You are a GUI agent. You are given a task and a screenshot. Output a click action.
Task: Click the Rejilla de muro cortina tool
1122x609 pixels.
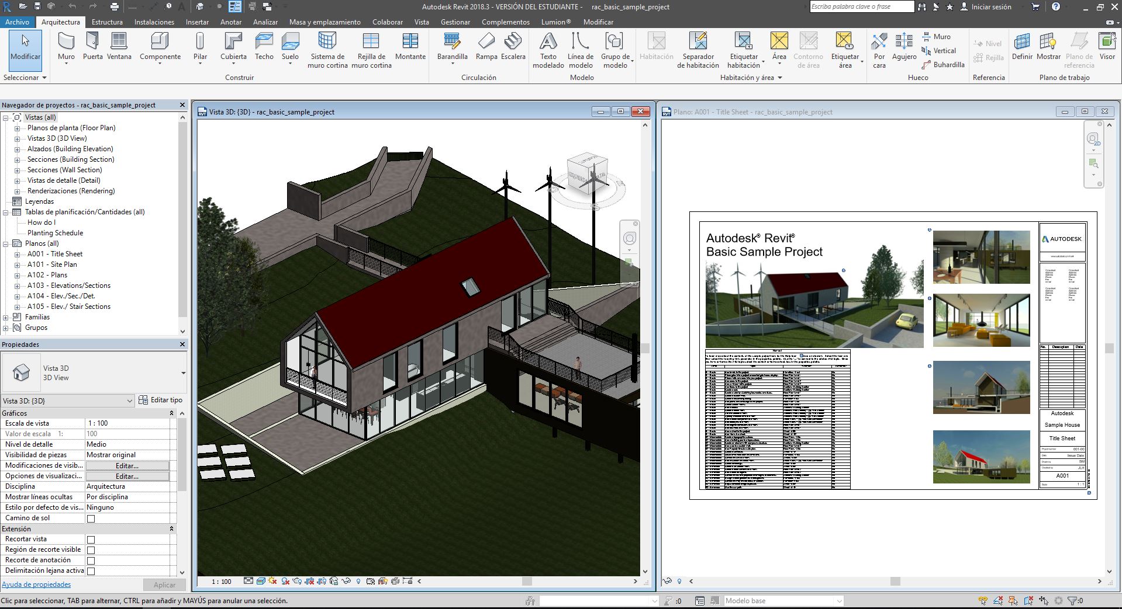click(x=371, y=50)
